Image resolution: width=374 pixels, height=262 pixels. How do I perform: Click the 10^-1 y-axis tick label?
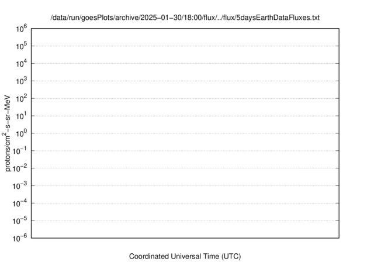20,151
